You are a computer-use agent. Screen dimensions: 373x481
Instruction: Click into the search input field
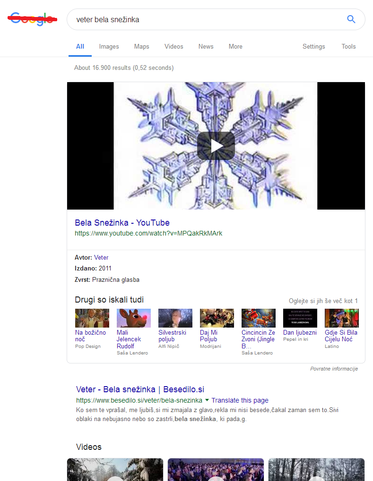point(203,19)
